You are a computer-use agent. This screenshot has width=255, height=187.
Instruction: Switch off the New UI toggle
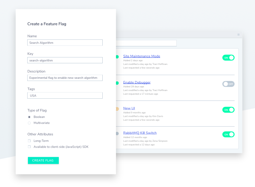click(228, 110)
